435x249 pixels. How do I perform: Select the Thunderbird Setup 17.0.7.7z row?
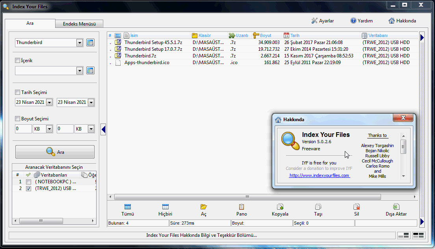263,49
